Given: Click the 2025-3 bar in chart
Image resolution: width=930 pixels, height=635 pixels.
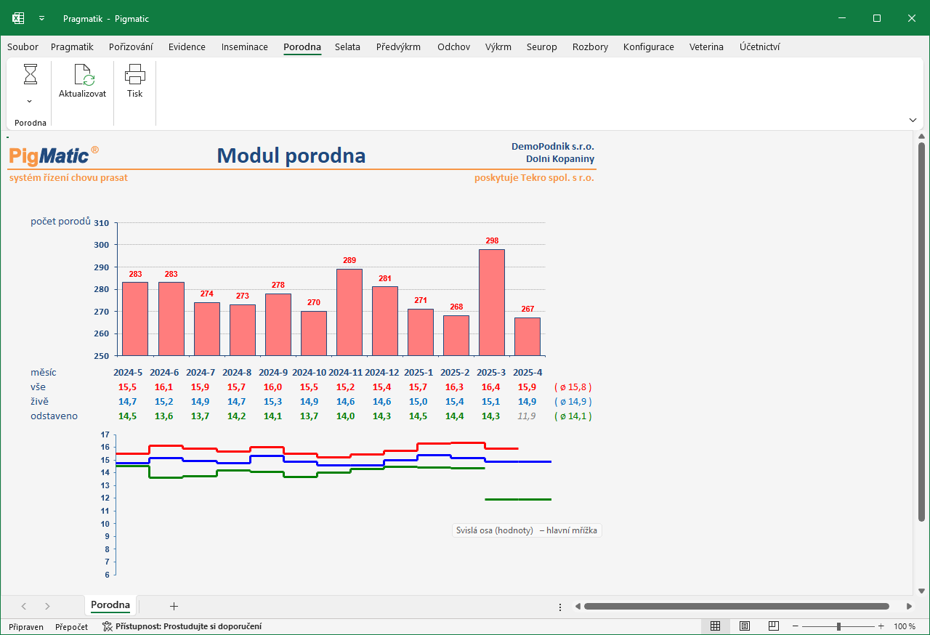Looking at the screenshot, I should (492, 302).
